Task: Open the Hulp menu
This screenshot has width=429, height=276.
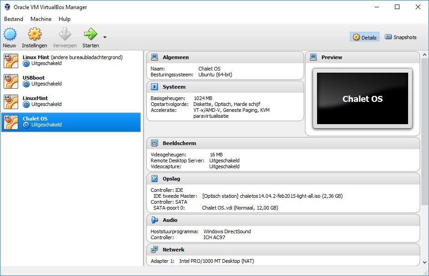Action: [65, 19]
